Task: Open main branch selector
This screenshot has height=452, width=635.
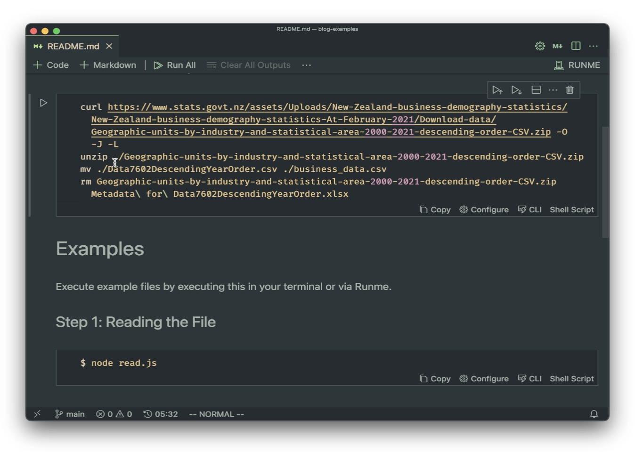Action: pyautogui.click(x=70, y=414)
